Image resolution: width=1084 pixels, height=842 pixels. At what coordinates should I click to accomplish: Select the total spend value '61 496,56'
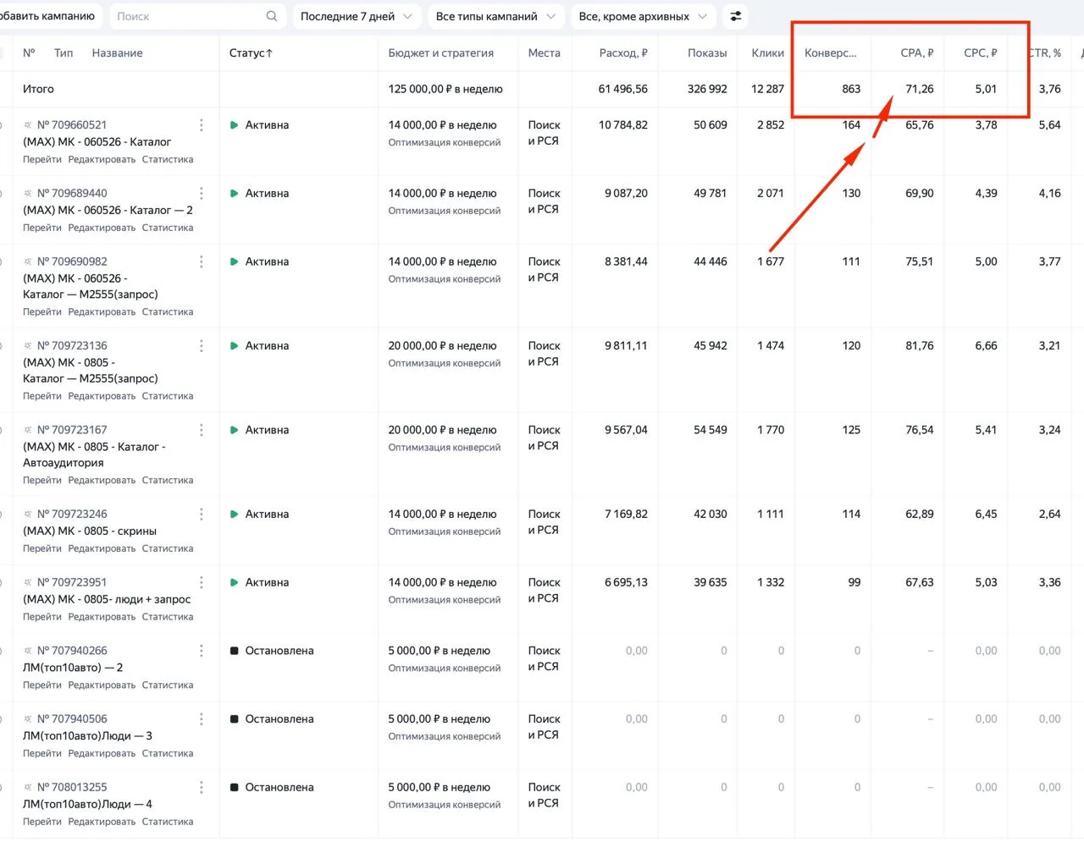pos(623,89)
